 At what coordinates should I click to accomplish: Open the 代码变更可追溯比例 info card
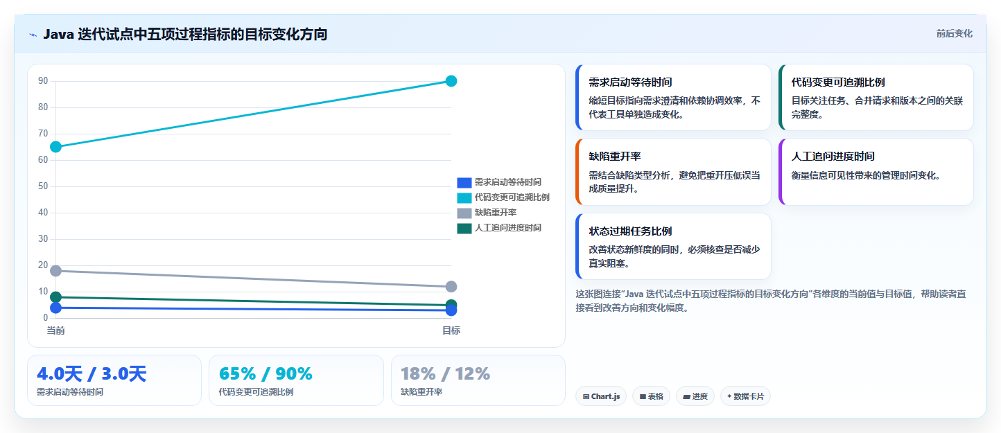click(x=876, y=98)
